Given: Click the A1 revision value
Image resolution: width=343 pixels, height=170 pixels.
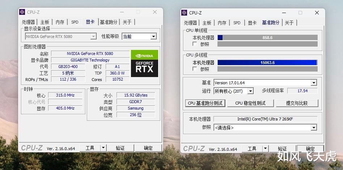Looking at the screenshot, I should (x=118, y=67).
